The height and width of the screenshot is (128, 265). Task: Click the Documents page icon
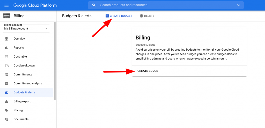[x=6, y=119]
